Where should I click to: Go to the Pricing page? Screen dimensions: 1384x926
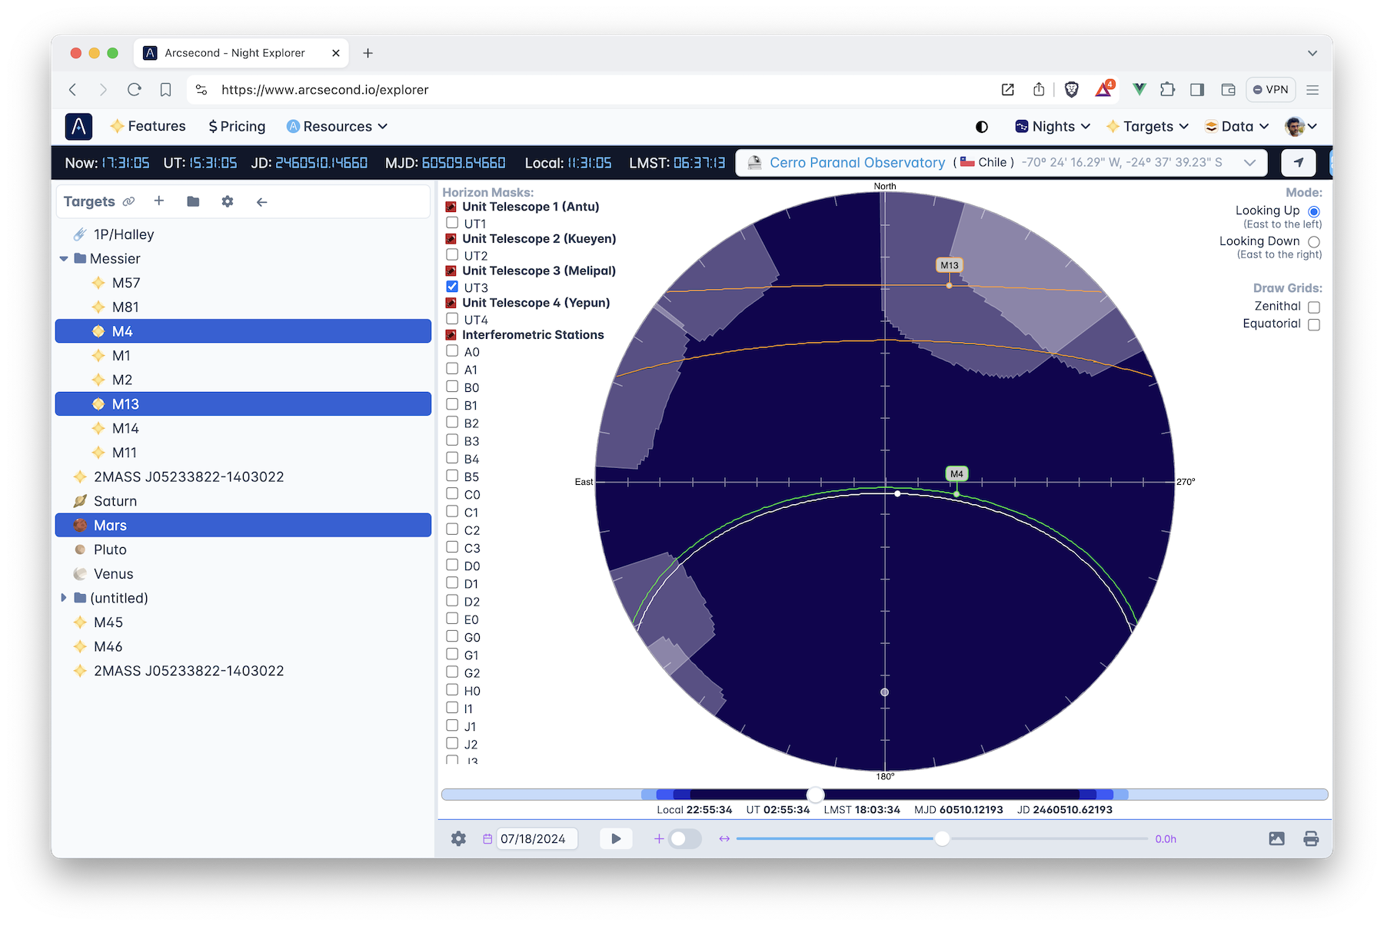click(x=237, y=127)
